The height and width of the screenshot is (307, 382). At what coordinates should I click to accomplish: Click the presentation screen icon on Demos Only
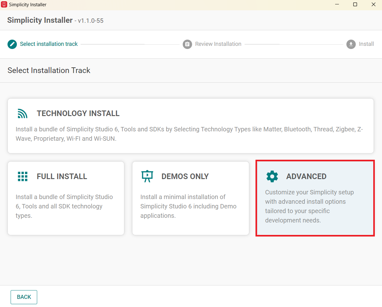(147, 176)
